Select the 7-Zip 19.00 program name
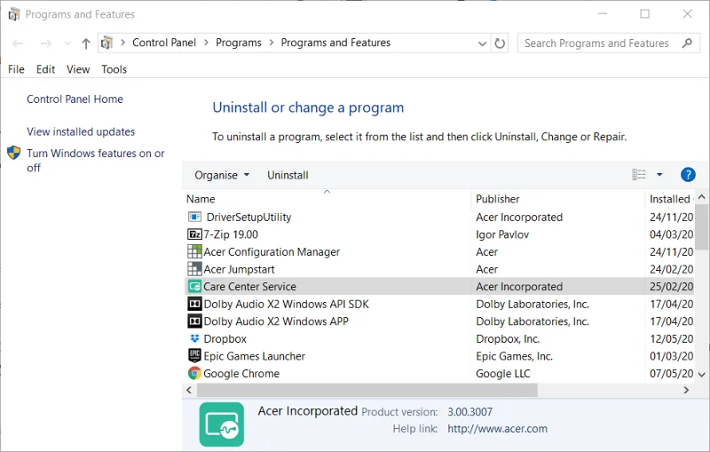 231,234
